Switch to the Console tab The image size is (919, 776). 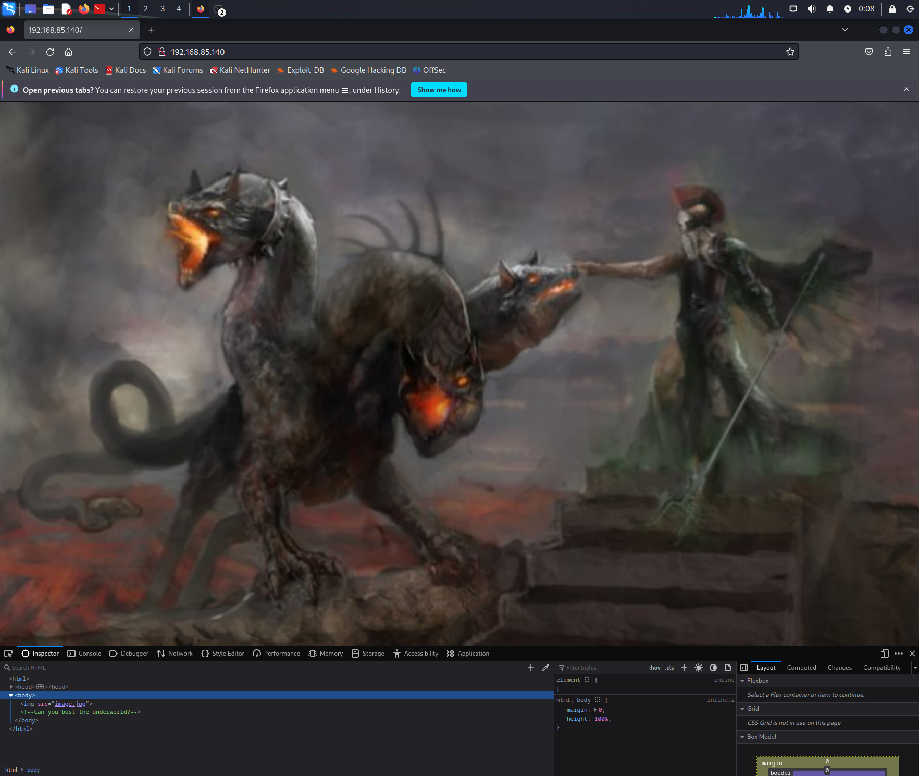coord(84,654)
